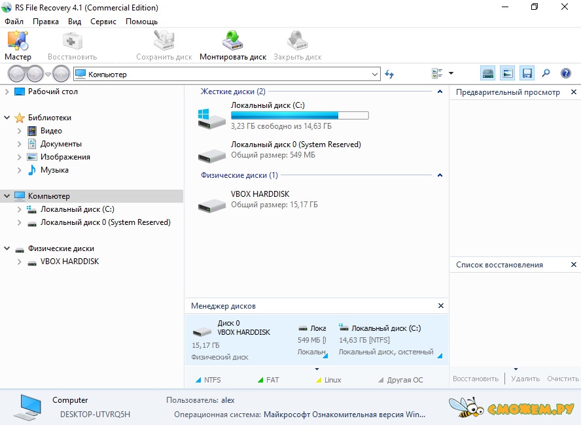Toggle the recovery list panel icon
581x425 pixels.
tap(527, 73)
